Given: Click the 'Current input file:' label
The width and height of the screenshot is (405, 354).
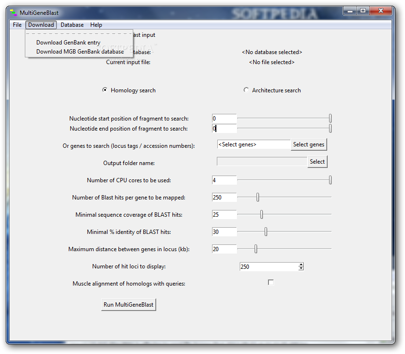Looking at the screenshot, I should pyautogui.click(x=128, y=62).
